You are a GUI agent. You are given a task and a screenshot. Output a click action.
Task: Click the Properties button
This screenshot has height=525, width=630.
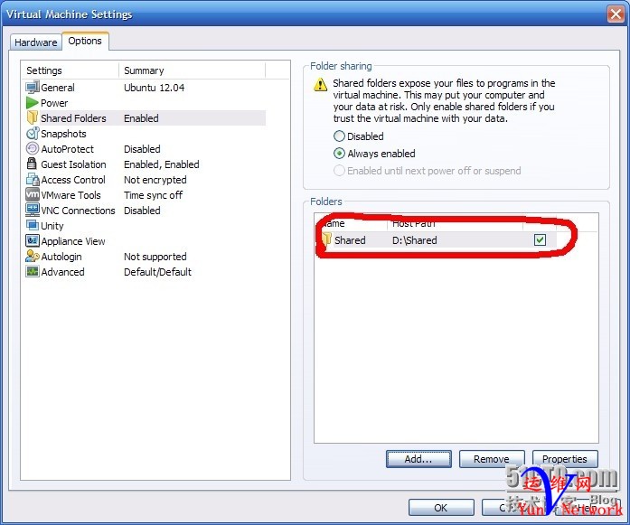coord(565,459)
